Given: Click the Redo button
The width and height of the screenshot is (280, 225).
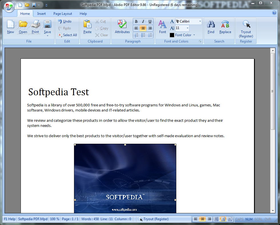Looking at the screenshot, I should click(x=65, y=28).
